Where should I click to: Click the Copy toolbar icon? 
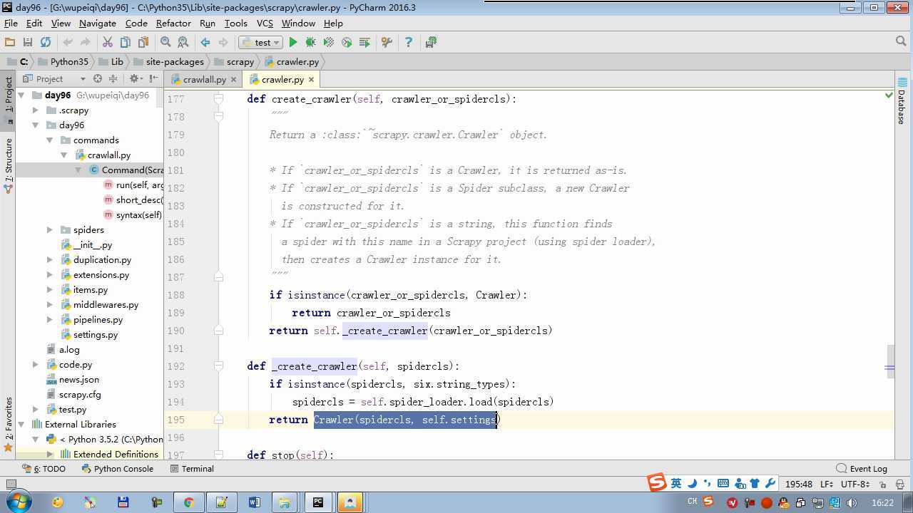tap(125, 43)
